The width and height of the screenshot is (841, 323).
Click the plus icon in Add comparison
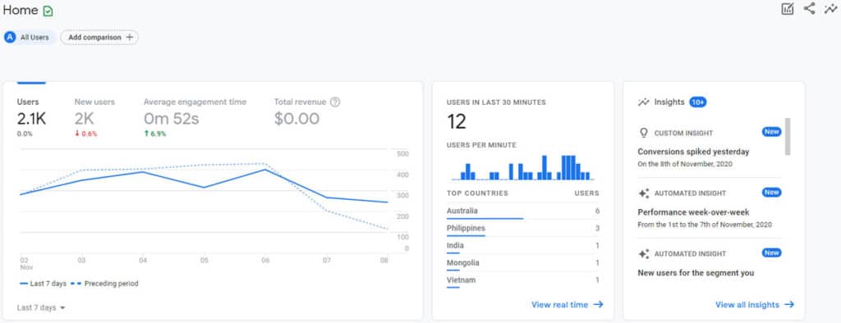point(129,38)
